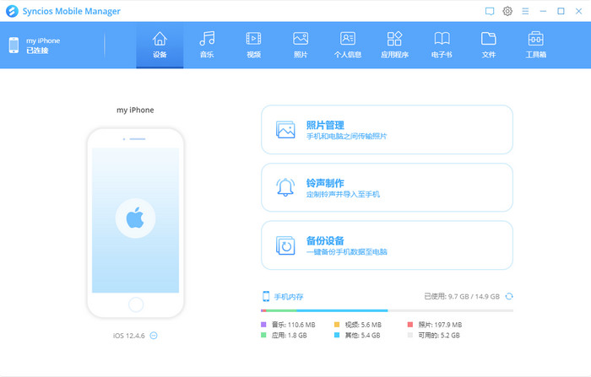591x377 pixels.
Task: Maximize the Syncios window
Action: click(x=561, y=11)
